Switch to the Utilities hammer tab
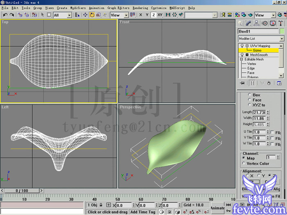 [x=280, y=23]
